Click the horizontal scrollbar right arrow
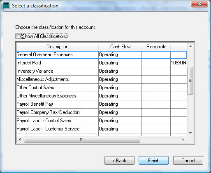 point(183,140)
